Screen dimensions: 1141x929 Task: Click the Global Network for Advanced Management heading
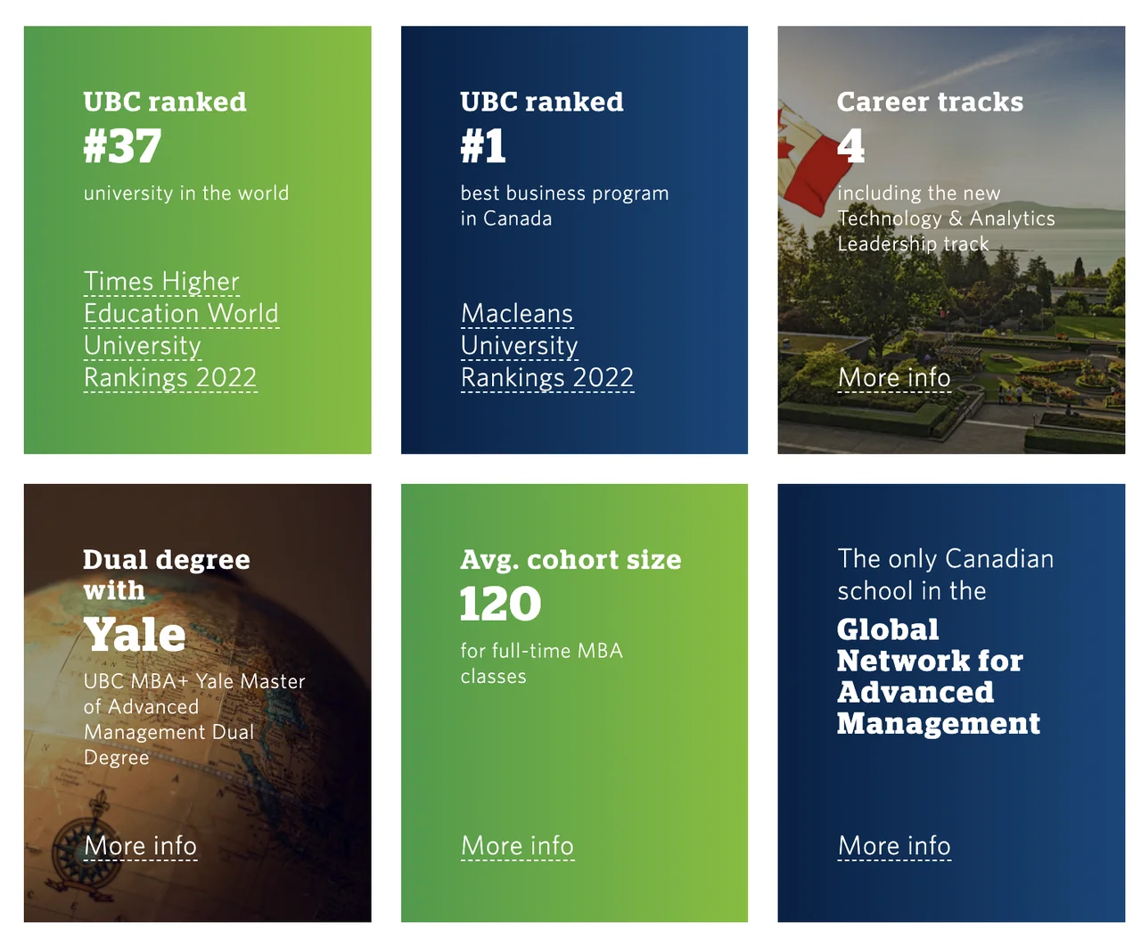[937, 677]
